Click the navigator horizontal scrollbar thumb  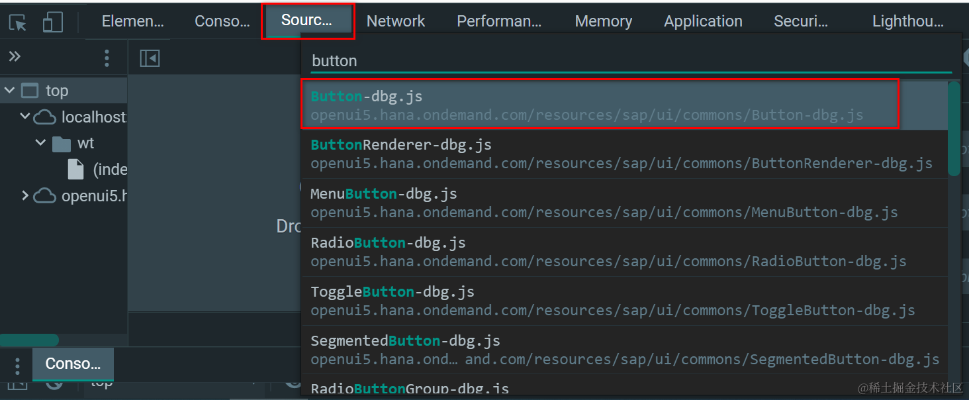tap(29, 340)
